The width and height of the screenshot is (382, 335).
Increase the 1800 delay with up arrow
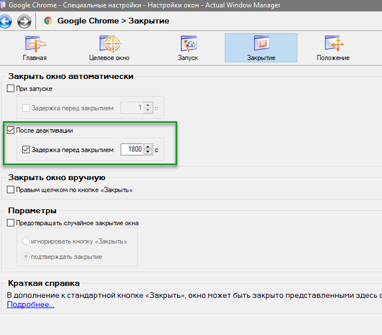point(148,147)
